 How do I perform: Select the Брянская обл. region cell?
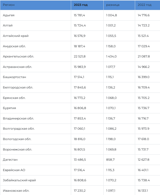[14, 98]
